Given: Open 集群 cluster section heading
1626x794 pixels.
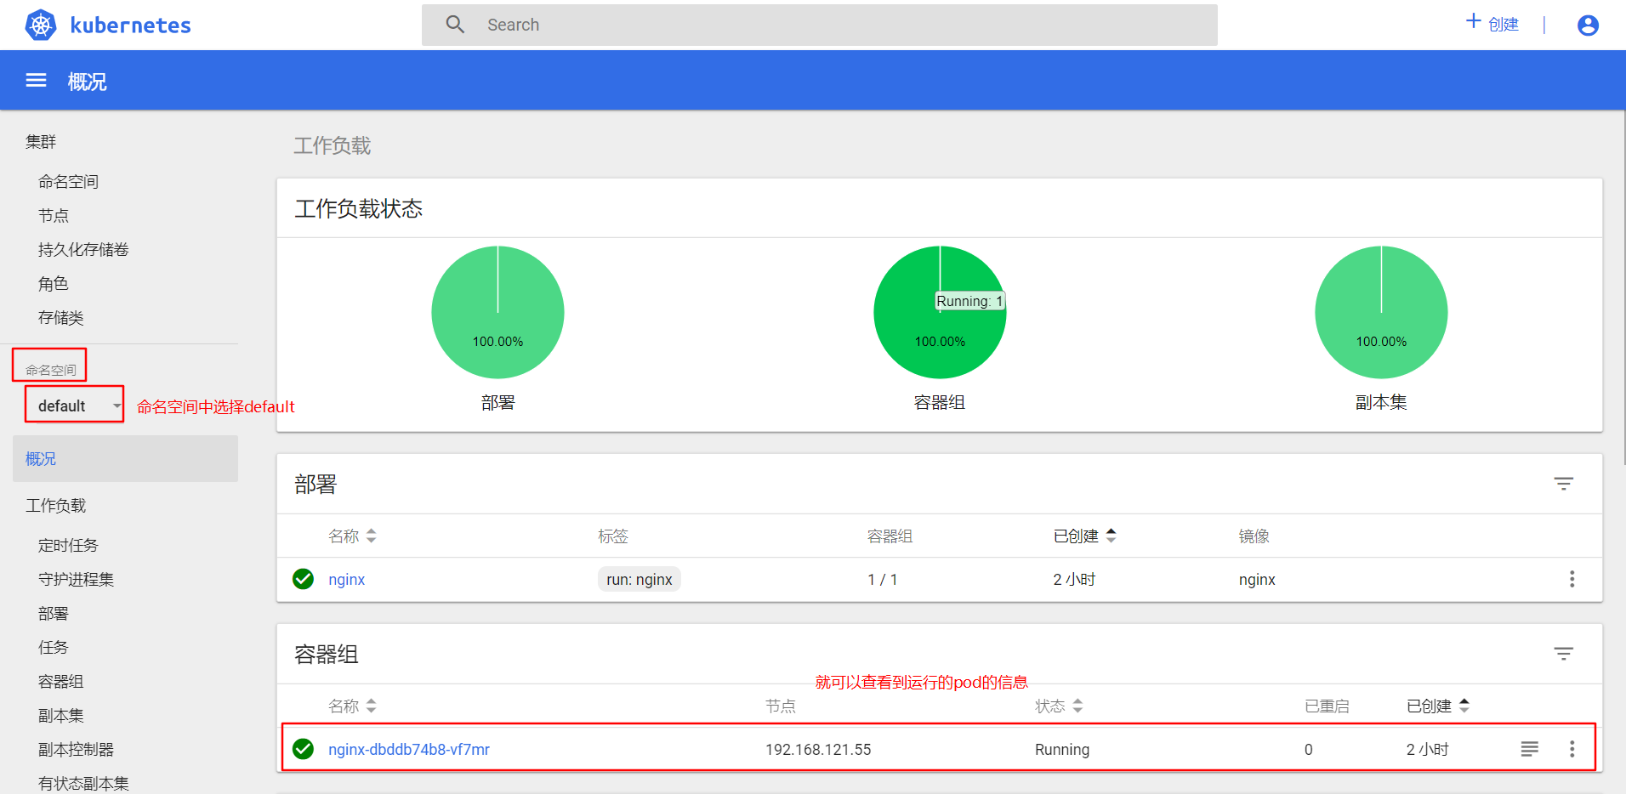Looking at the screenshot, I should pos(41,142).
